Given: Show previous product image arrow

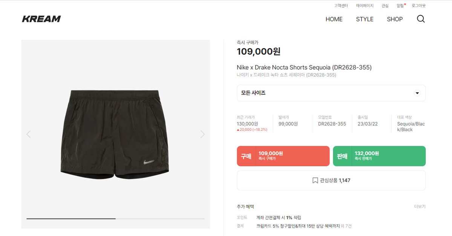Looking at the screenshot, I should (29, 134).
